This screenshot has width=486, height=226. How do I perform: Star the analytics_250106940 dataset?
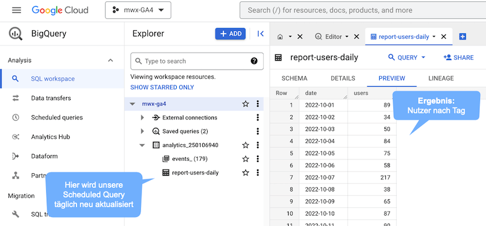coord(245,145)
